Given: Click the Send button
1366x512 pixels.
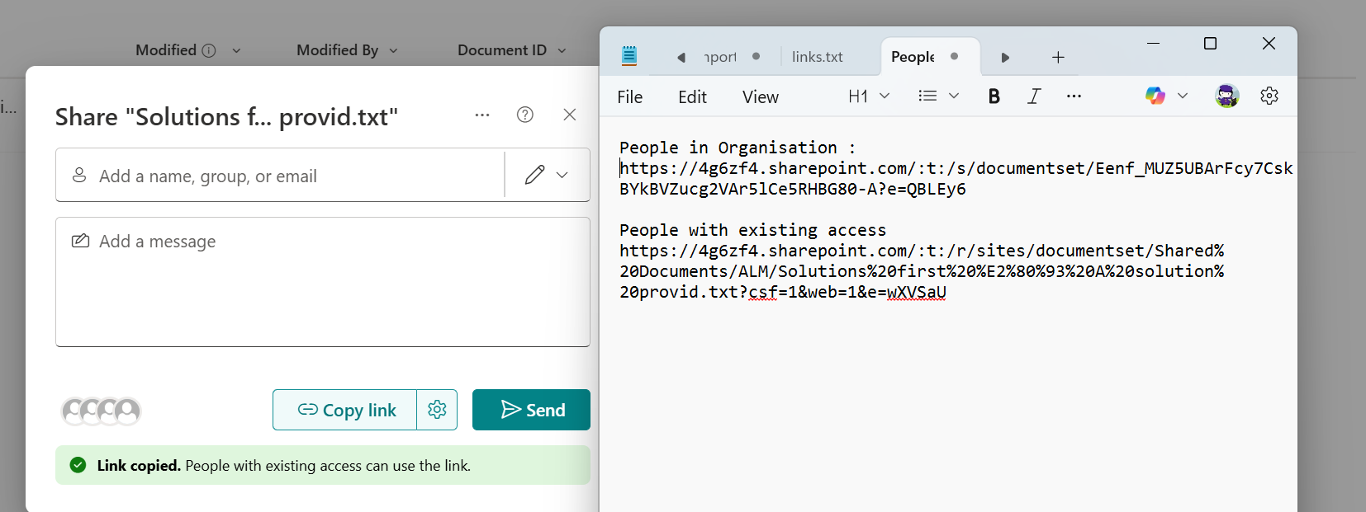Looking at the screenshot, I should click(531, 410).
